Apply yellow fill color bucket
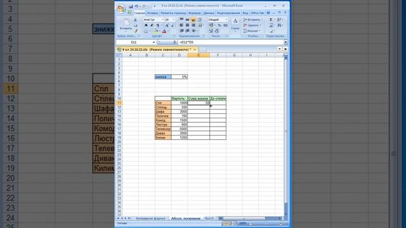Image resolution: width=406 pixels, height=228 pixels. [x=155, y=31]
